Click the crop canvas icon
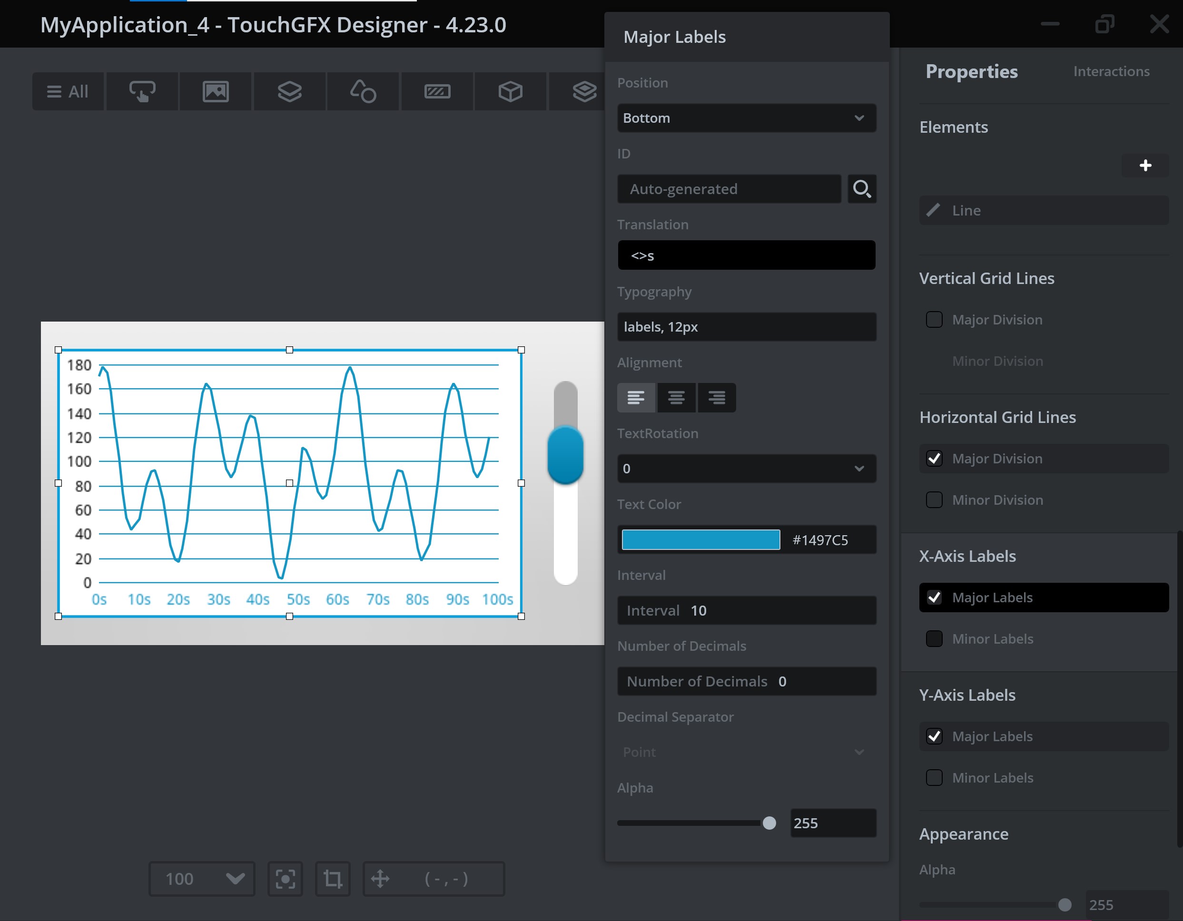 (333, 878)
